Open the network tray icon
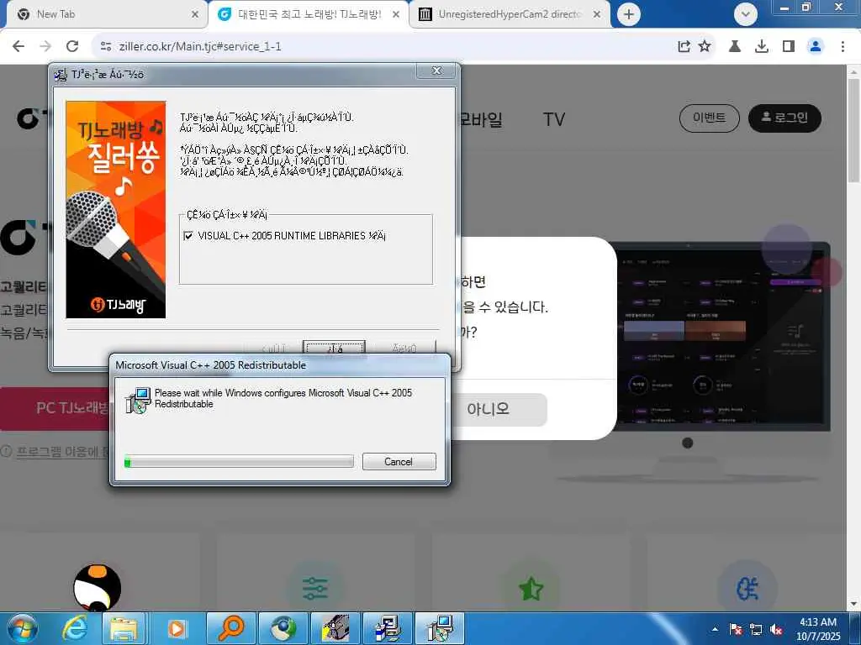Screen dimensions: 861x645 [756, 629]
